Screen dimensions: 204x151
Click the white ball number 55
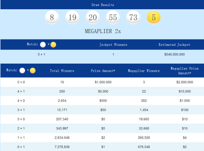(x=113, y=17)
